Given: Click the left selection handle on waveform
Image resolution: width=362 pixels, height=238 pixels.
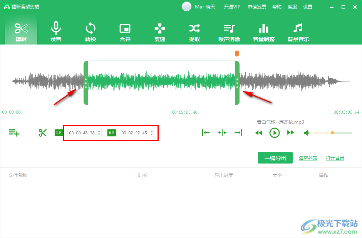Looking at the screenshot, I should (85, 83).
